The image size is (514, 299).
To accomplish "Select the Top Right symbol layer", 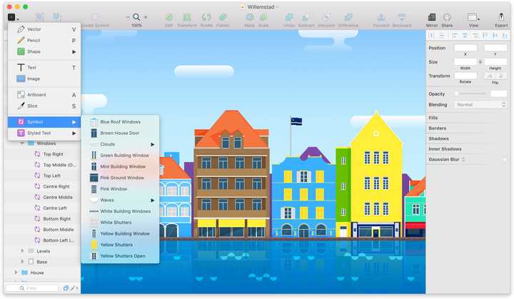I will tap(53, 154).
